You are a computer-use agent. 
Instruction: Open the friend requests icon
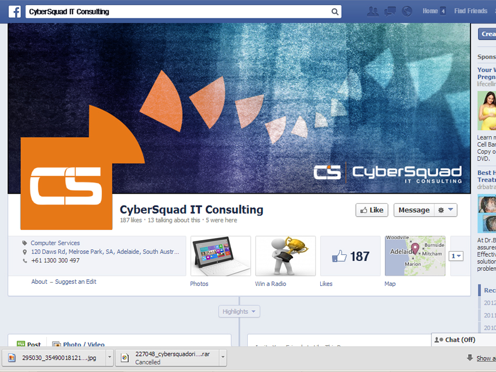(373, 12)
